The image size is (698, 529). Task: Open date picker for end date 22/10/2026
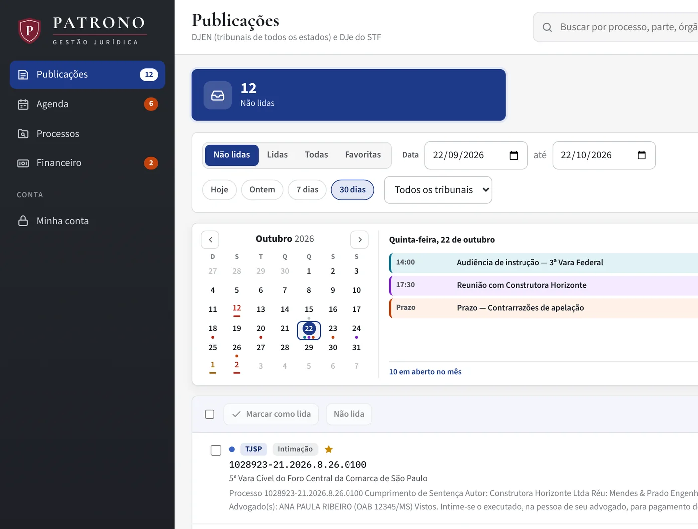[641, 155]
